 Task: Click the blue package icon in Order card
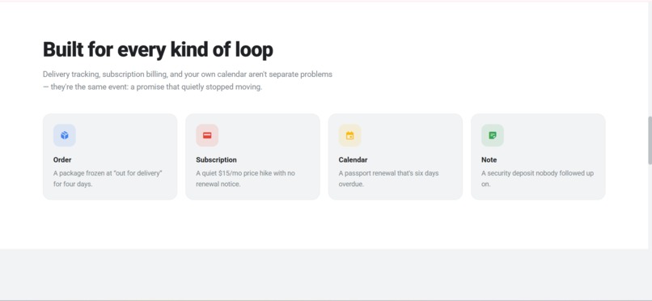coord(65,136)
